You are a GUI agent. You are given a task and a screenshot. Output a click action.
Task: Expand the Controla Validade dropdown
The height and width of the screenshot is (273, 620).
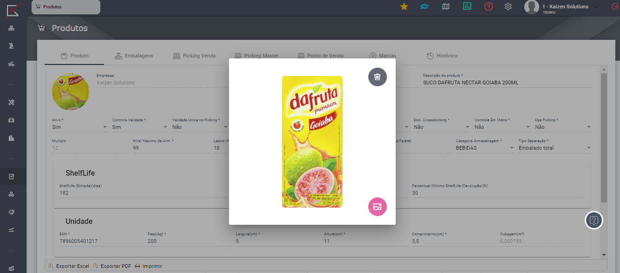coord(140,127)
